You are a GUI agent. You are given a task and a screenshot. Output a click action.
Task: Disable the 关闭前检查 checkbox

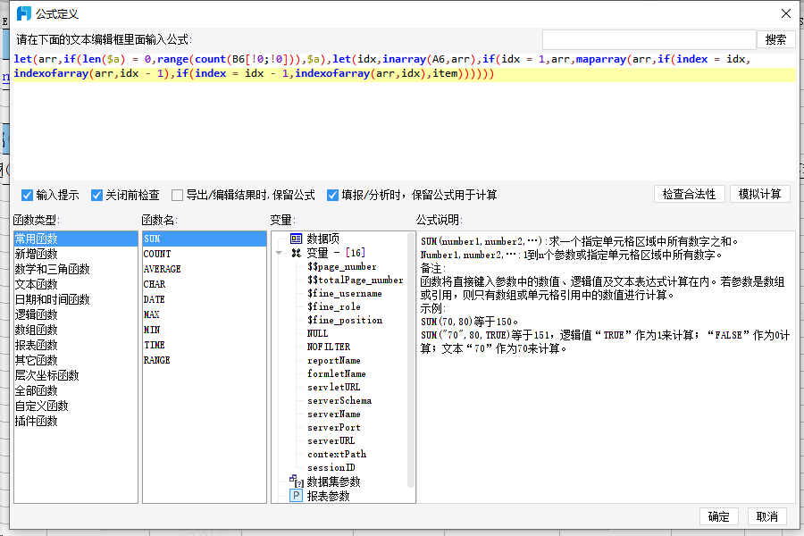pyautogui.click(x=97, y=195)
